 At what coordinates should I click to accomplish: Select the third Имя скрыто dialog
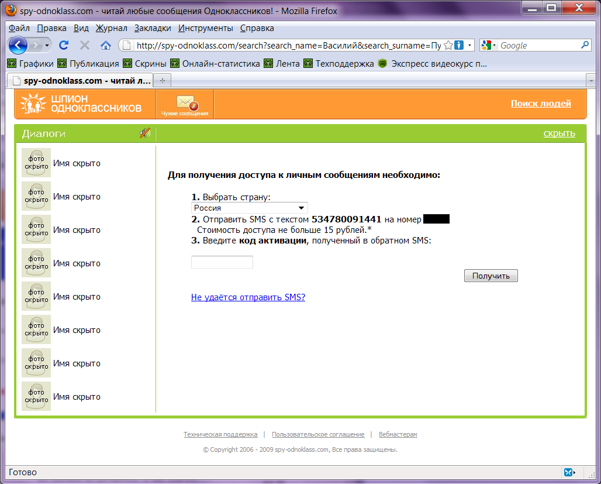pyautogui.click(x=77, y=230)
